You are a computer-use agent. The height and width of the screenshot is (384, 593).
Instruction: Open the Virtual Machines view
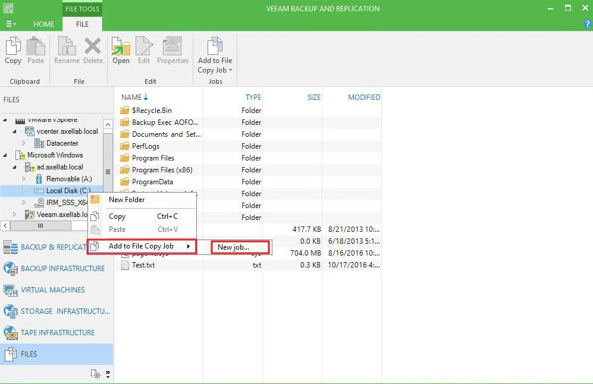(52, 290)
